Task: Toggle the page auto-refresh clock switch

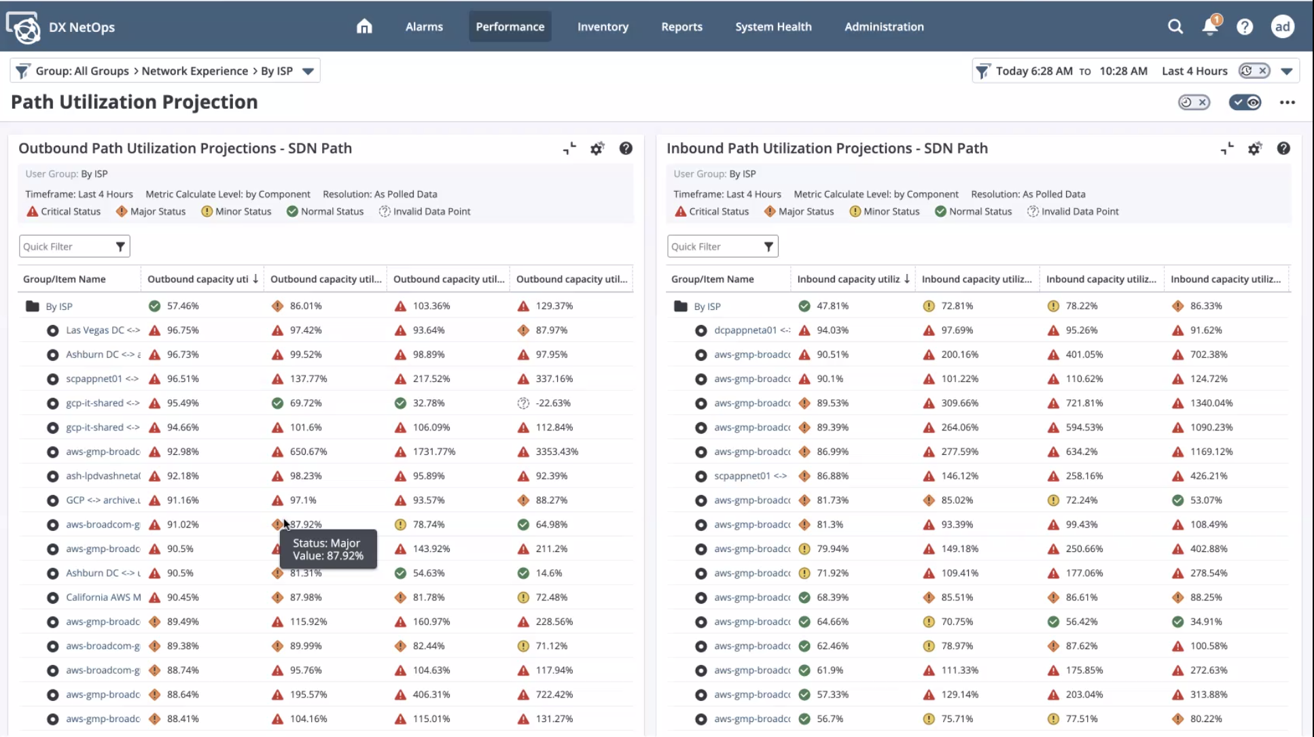Action: point(1194,103)
